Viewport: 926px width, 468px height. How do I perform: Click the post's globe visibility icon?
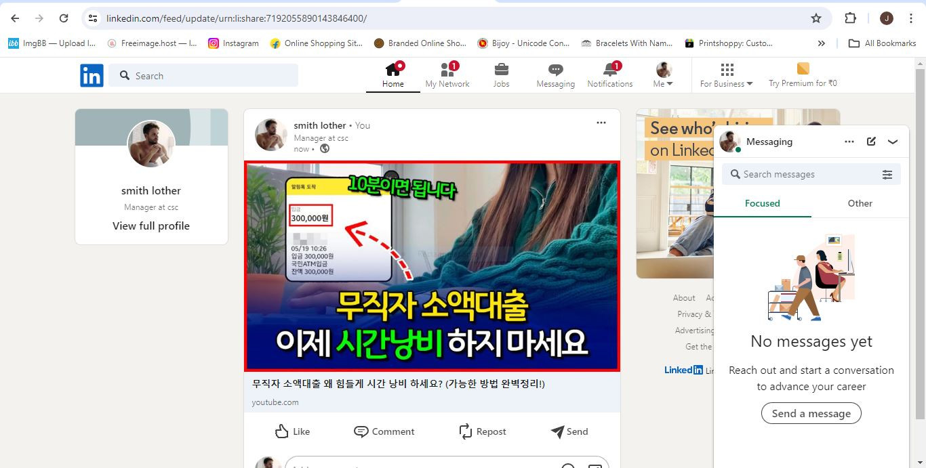325,149
